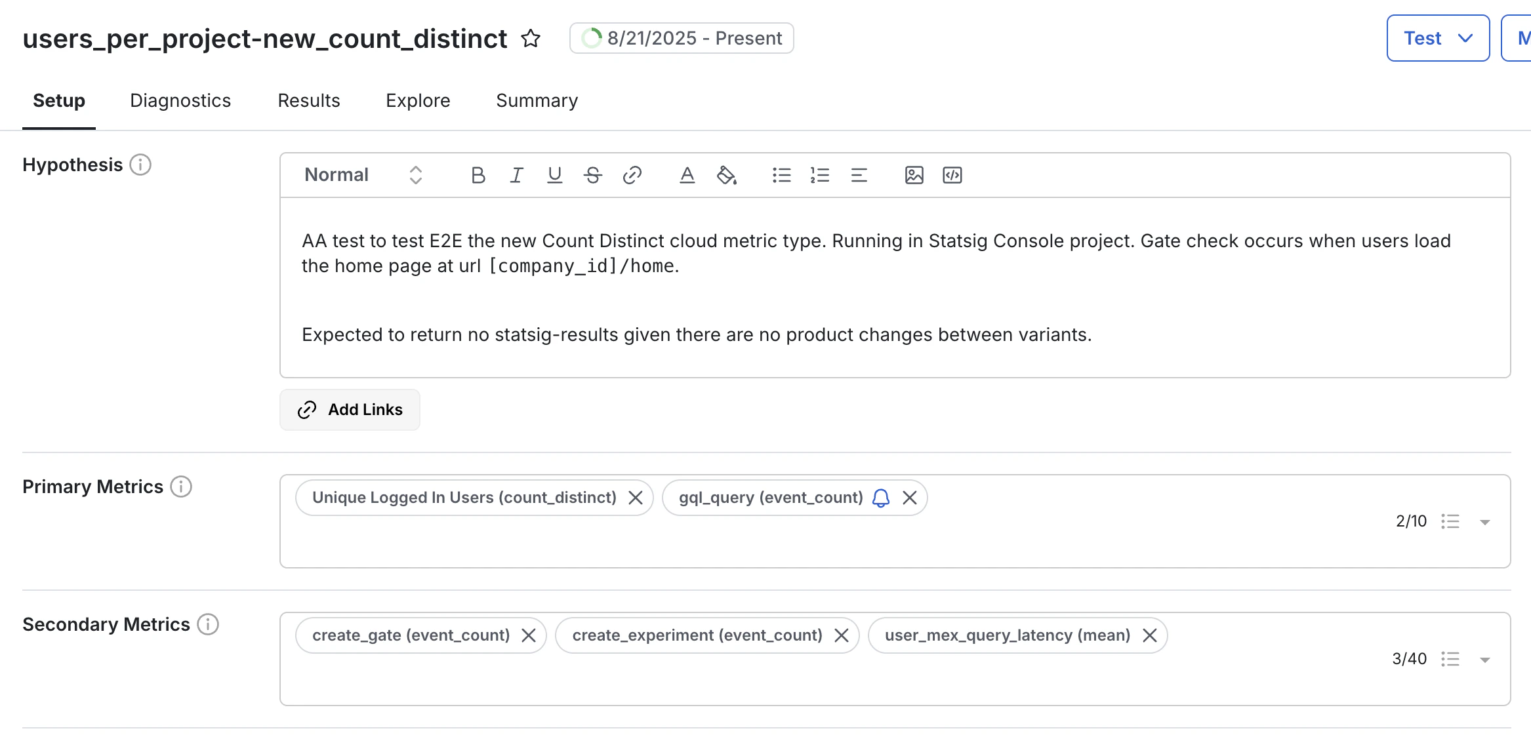Insert a hyperlink in the hypothesis editor
The height and width of the screenshot is (737, 1531).
[x=632, y=175]
